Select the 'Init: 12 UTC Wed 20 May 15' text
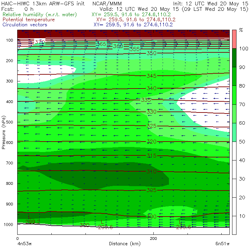 [x=210, y=4]
